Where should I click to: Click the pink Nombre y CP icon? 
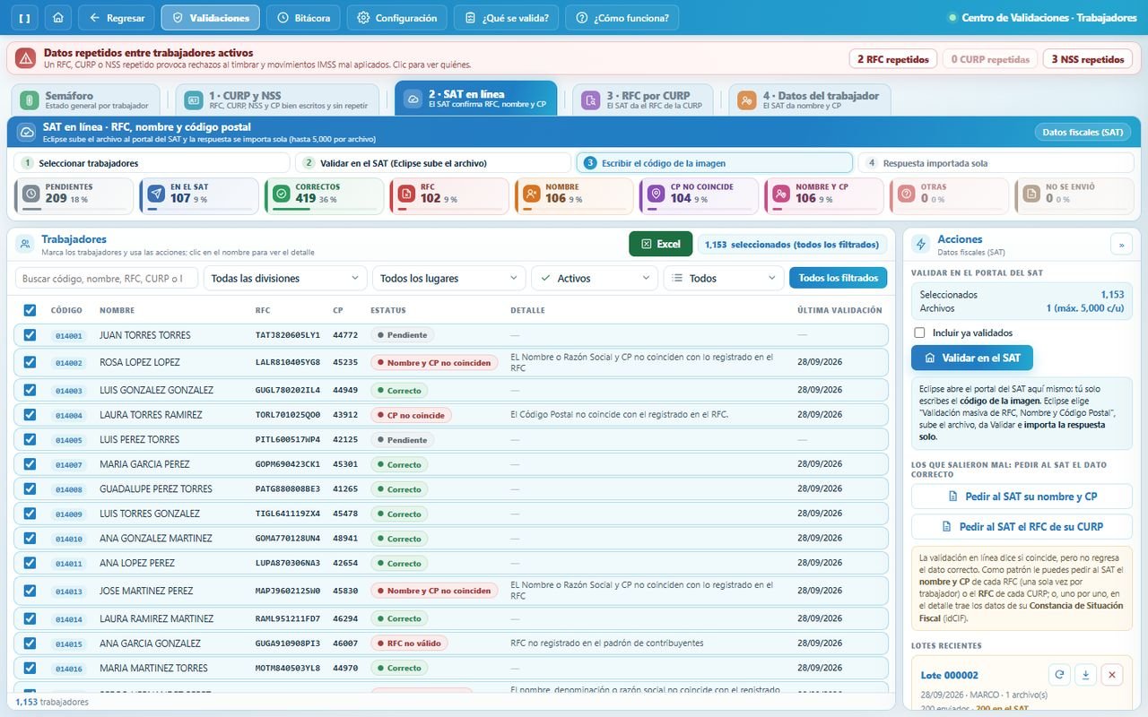click(x=781, y=194)
